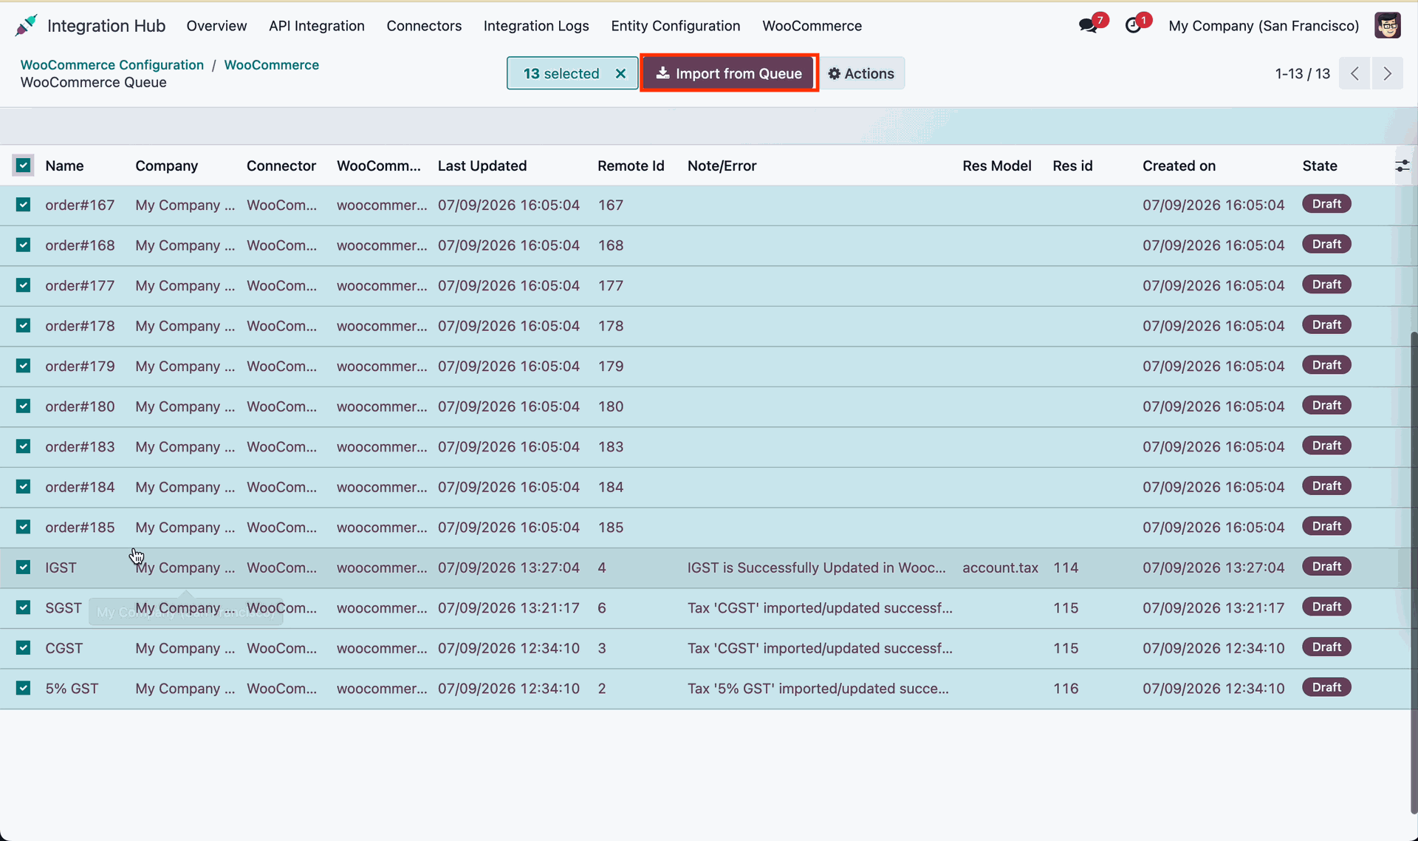The height and width of the screenshot is (841, 1418).
Task: Go to WooCommerce Configuration breadcrumb
Action: click(112, 64)
